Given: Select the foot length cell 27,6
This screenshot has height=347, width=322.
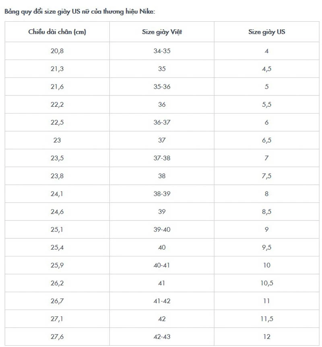Looking at the screenshot, I should (57, 337).
